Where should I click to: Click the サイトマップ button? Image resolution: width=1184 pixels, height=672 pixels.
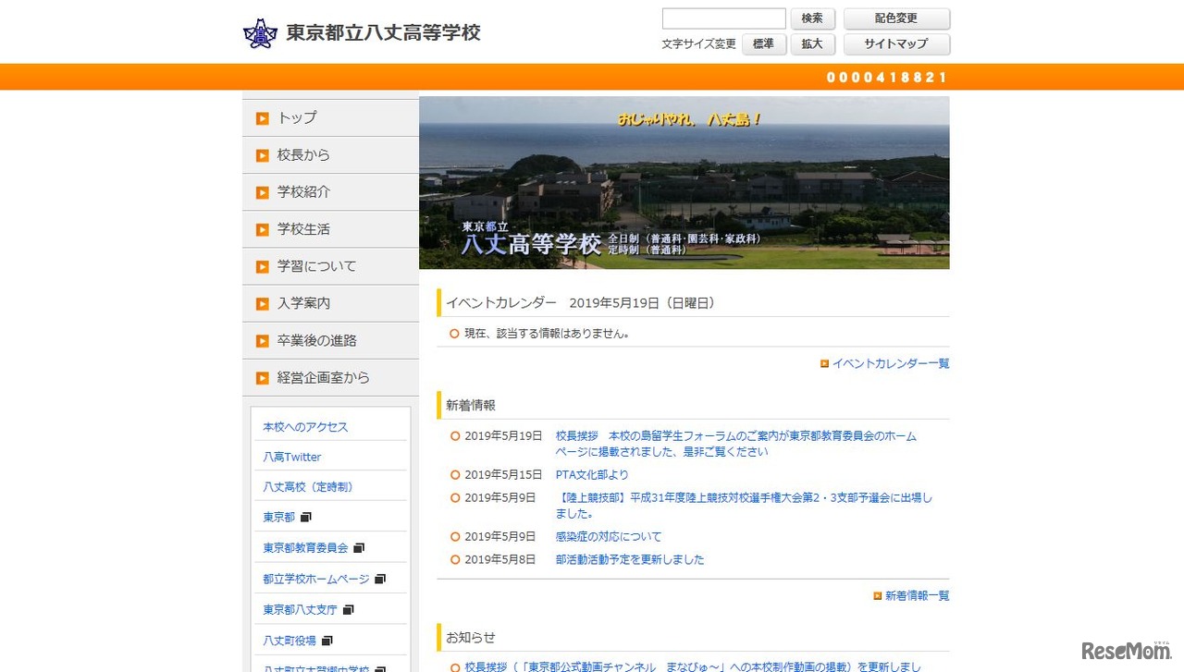(896, 43)
